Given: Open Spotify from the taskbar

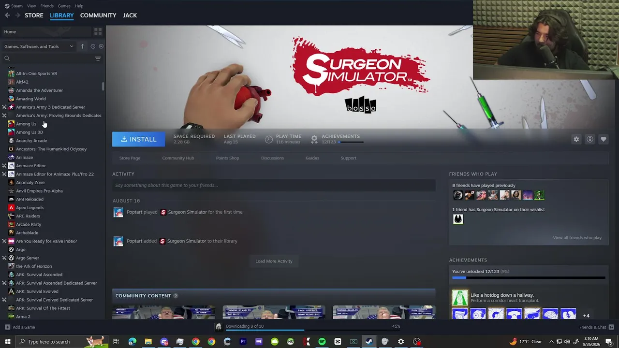Looking at the screenshot, I should [x=322, y=342].
